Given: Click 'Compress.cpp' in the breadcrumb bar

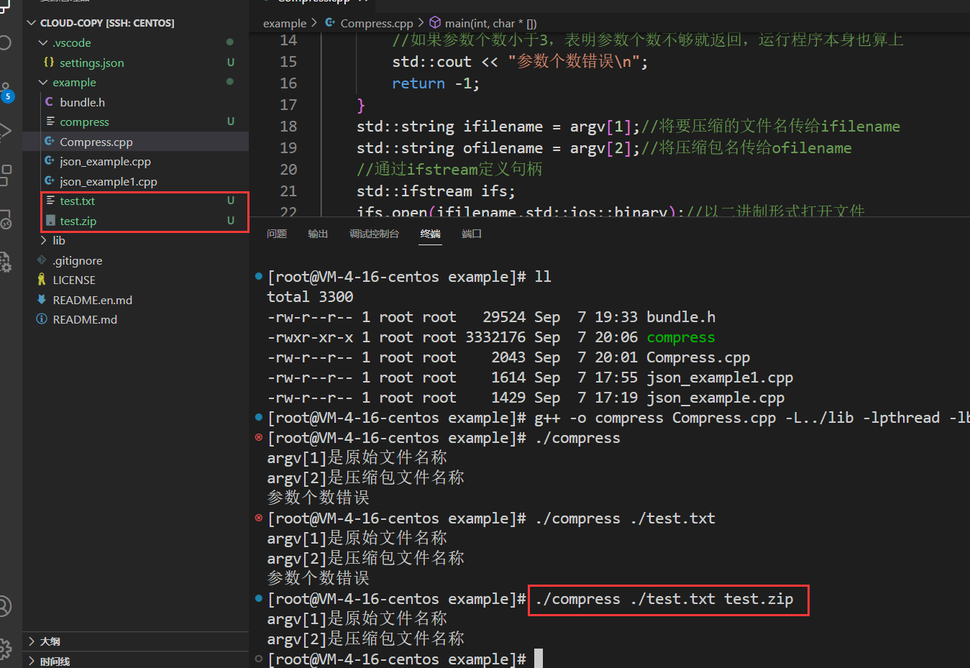Looking at the screenshot, I should [377, 23].
